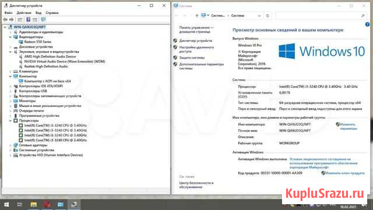Click Изменить ключ продукта link
This screenshot has width=373, height=210.
[345, 173]
